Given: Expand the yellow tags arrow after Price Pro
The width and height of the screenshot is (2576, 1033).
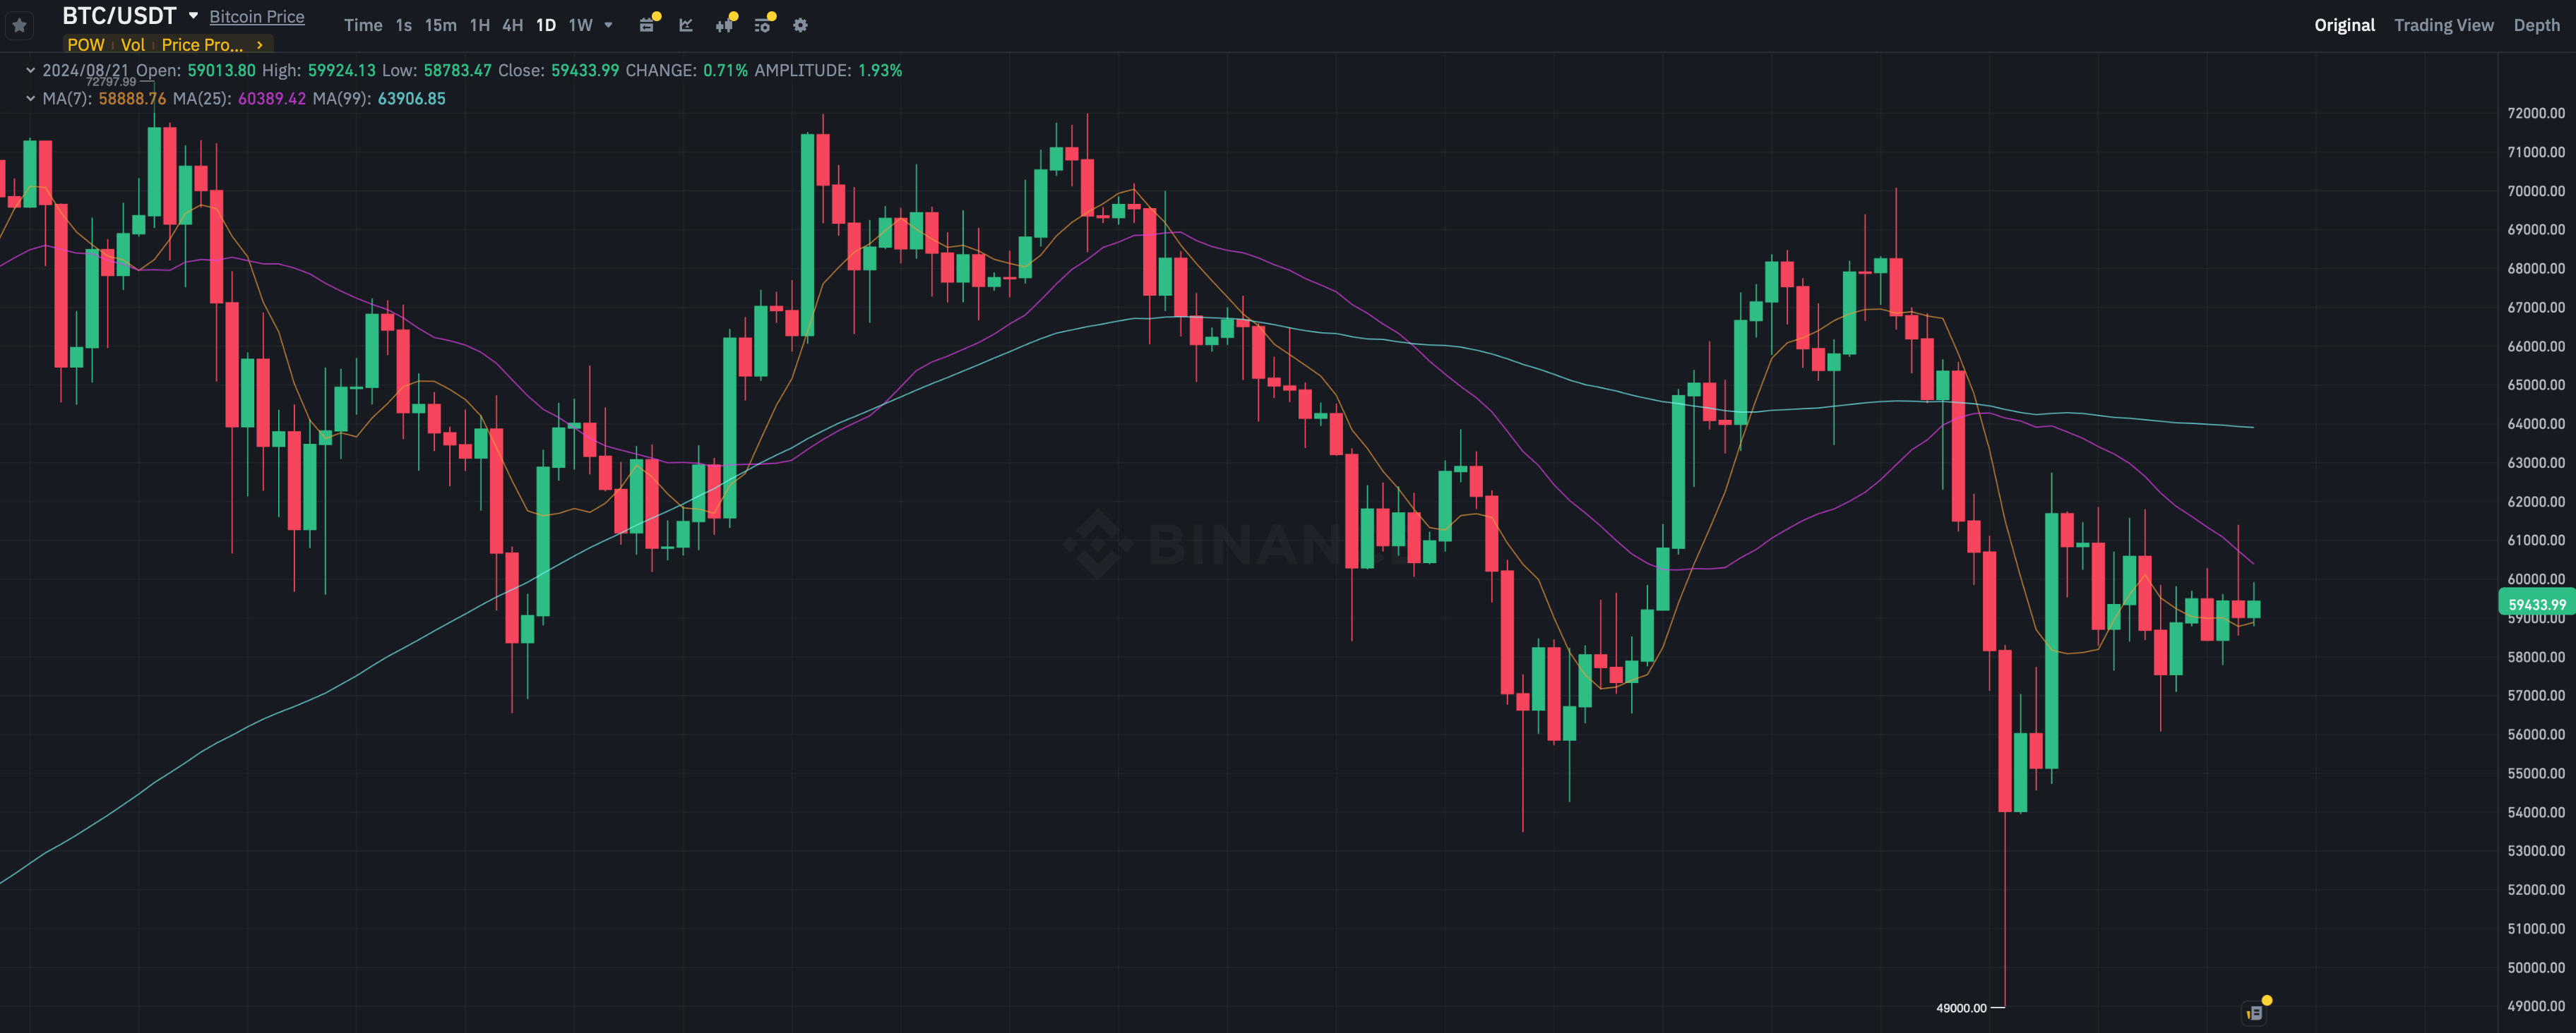Looking at the screenshot, I should 260,45.
